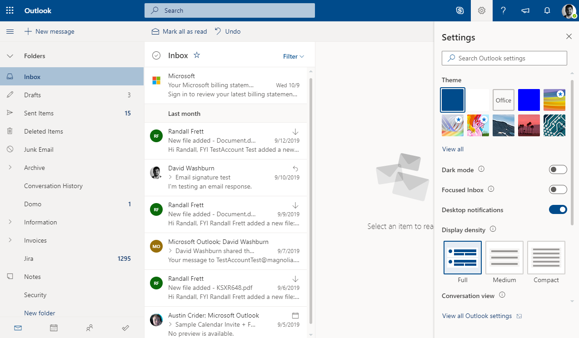579x338 pixels.
Task: Click the View all Outlook settings link
Action: pos(477,316)
